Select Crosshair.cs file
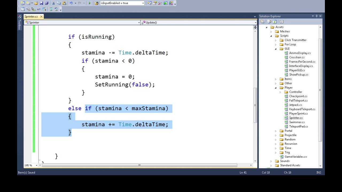 point(297,57)
